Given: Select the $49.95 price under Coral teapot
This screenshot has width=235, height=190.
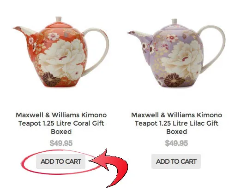Looking at the screenshot, I should click(x=61, y=143).
